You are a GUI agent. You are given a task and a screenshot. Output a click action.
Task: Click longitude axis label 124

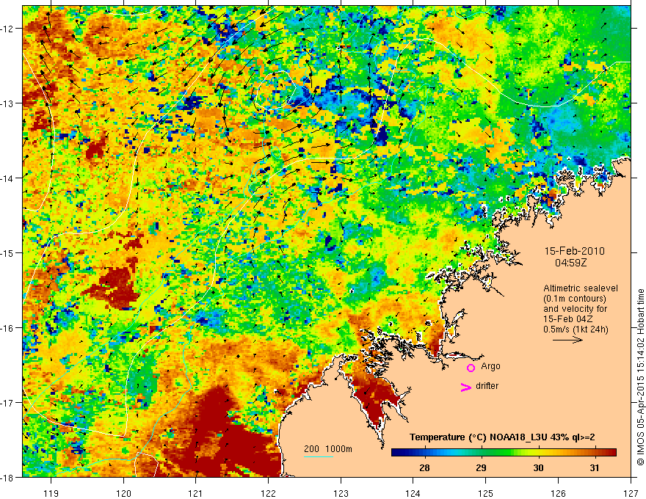[x=413, y=493]
